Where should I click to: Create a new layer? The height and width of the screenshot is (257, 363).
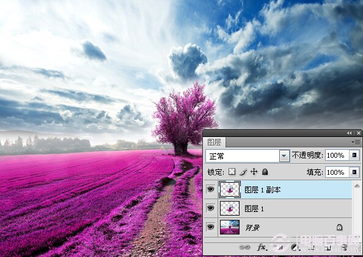tap(328, 247)
